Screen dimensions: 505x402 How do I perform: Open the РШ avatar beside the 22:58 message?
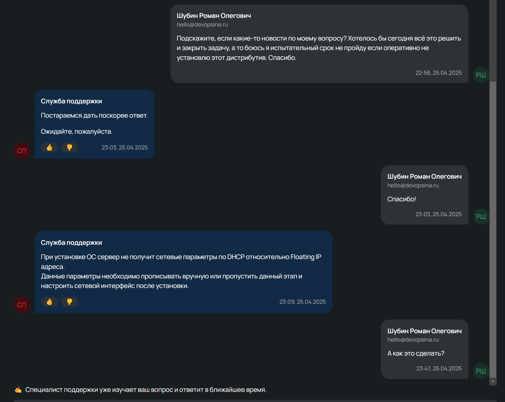481,75
